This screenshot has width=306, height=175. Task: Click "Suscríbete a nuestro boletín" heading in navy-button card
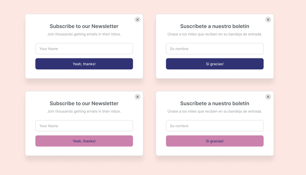click(x=215, y=26)
